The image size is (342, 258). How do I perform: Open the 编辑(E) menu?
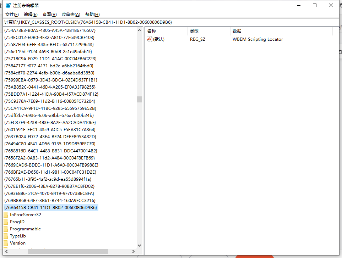31,15
